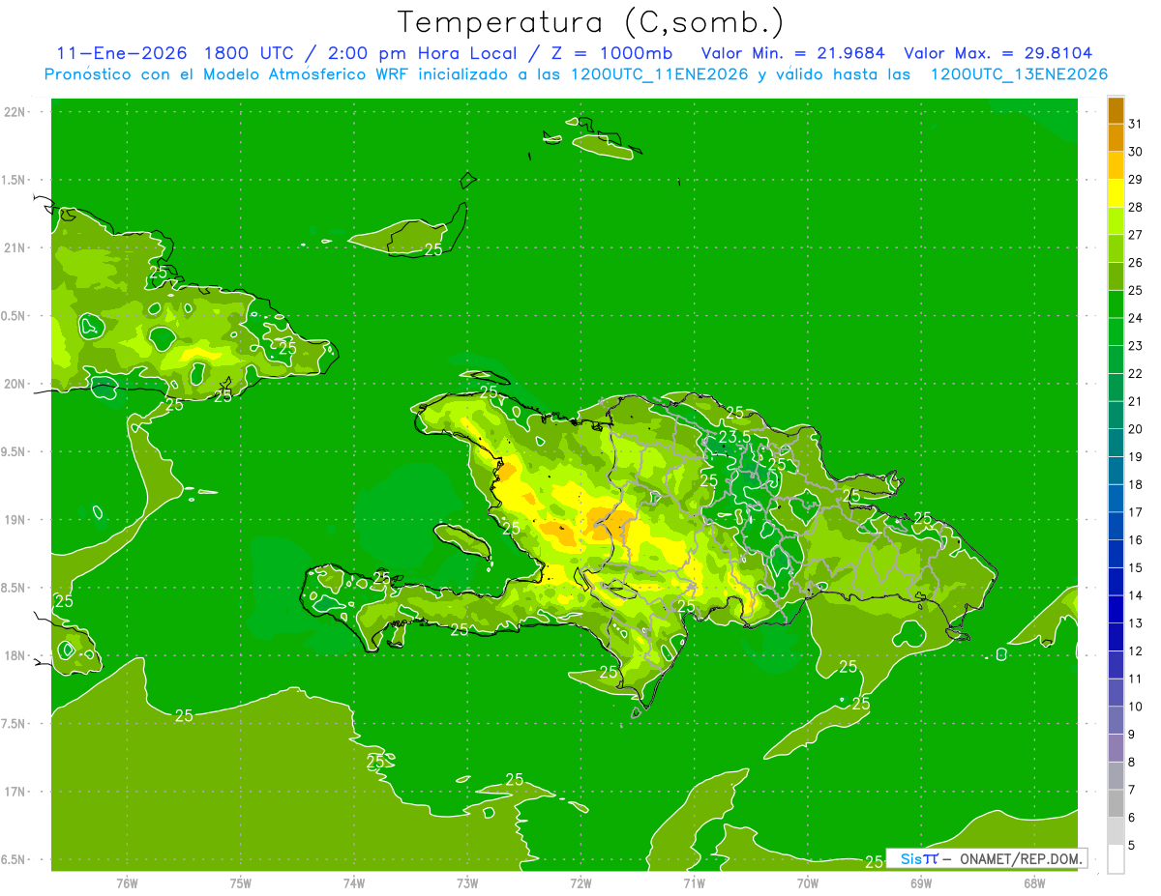Image resolution: width=1161 pixels, height=896 pixels.
Task: Click the lime swatch between 27 and 28
Action: 1116,220
